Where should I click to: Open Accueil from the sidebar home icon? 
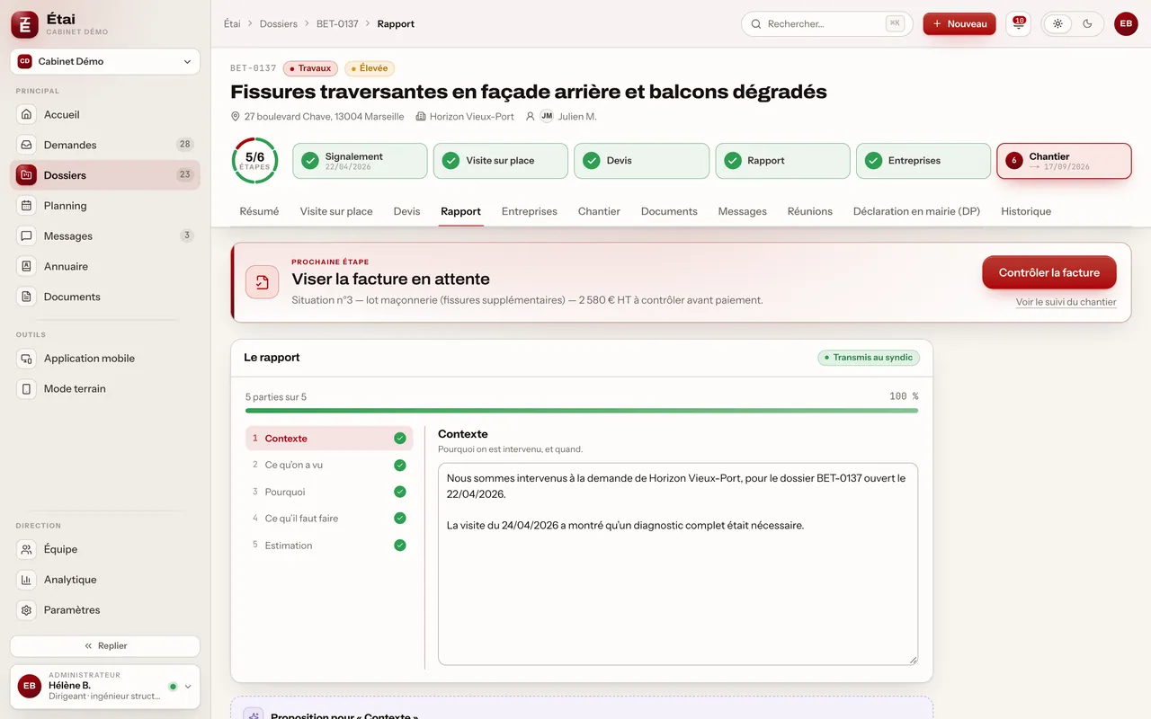pyautogui.click(x=27, y=115)
